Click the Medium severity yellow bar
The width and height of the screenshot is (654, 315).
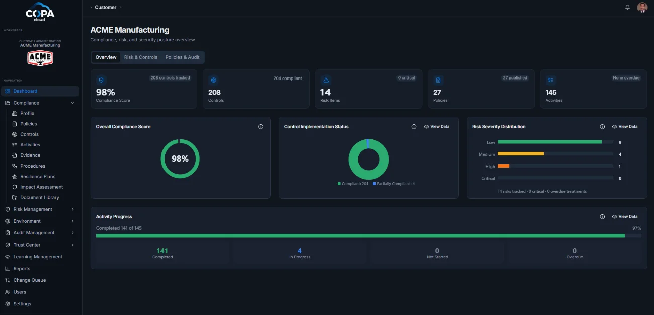tap(521, 154)
